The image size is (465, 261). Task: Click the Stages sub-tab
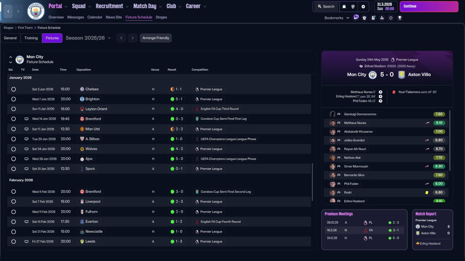click(161, 17)
